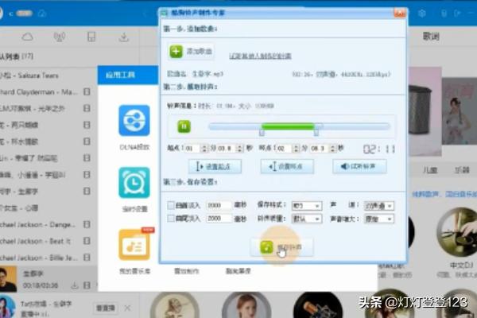Open the save format dropdown
This screenshot has width=477, height=318.
[x=305, y=206]
